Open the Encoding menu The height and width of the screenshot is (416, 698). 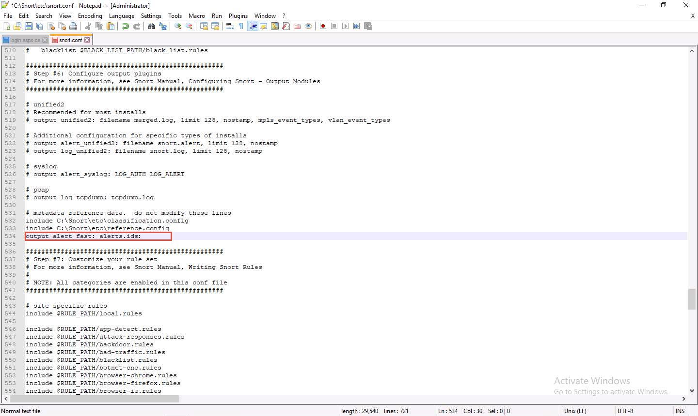coord(90,16)
